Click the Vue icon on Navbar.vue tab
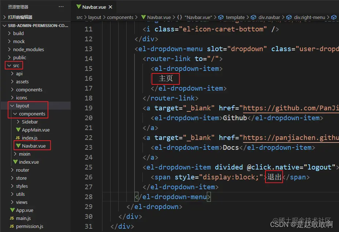Image resolution: width=339 pixels, height=232 pixels. (x=78, y=7)
